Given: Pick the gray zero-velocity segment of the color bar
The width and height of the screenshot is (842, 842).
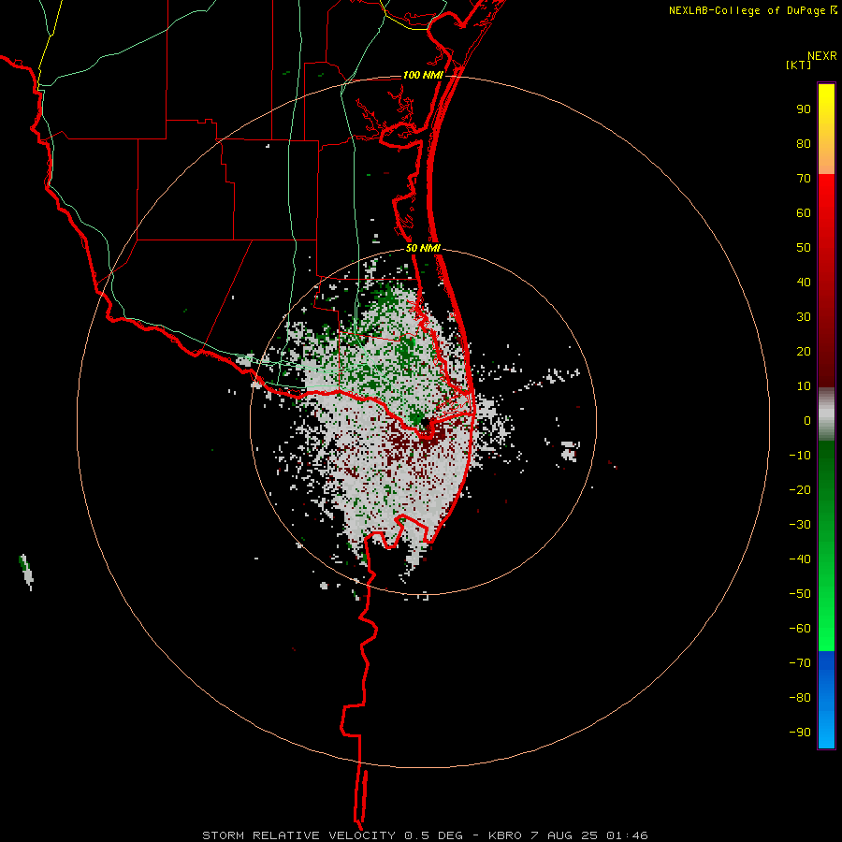Looking at the screenshot, I should click(826, 414).
